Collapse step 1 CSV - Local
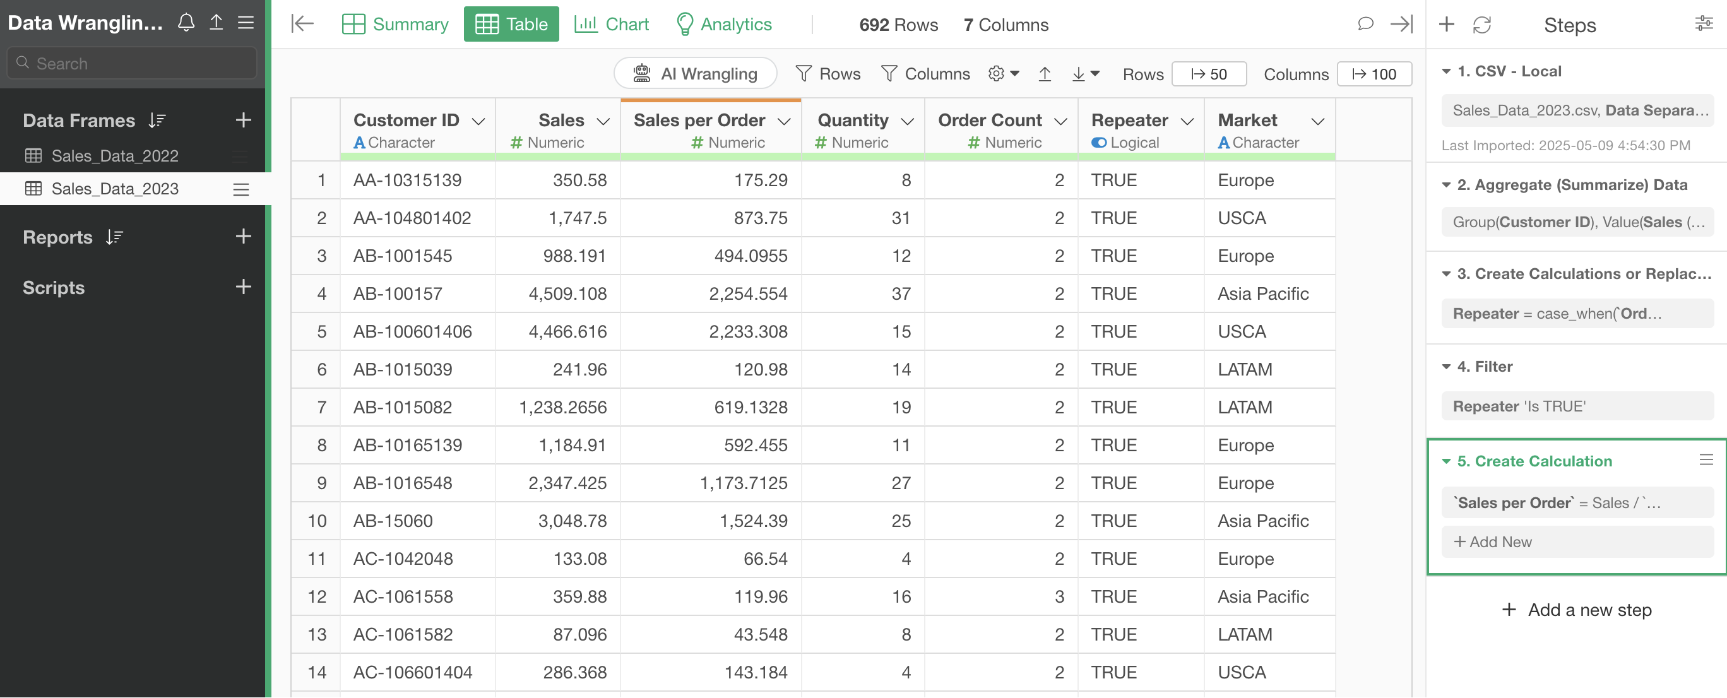 1446,71
